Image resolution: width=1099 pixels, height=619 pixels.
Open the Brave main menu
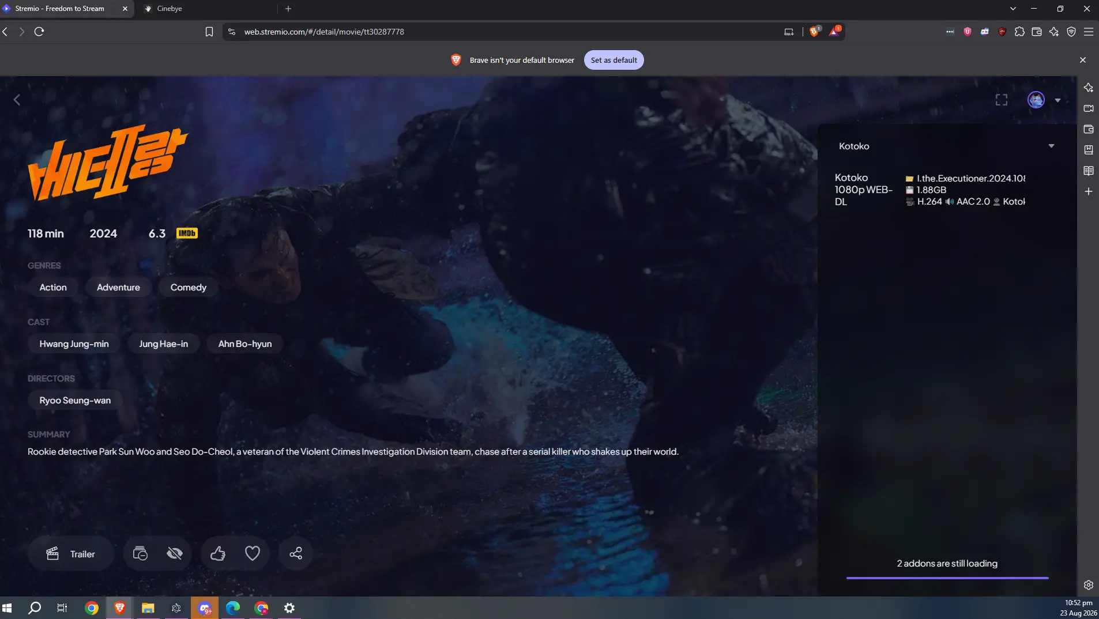pyautogui.click(x=1089, y=32)
